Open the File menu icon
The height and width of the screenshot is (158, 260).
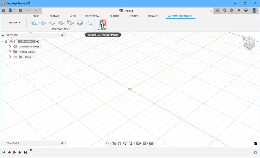[x=11, y=10]
